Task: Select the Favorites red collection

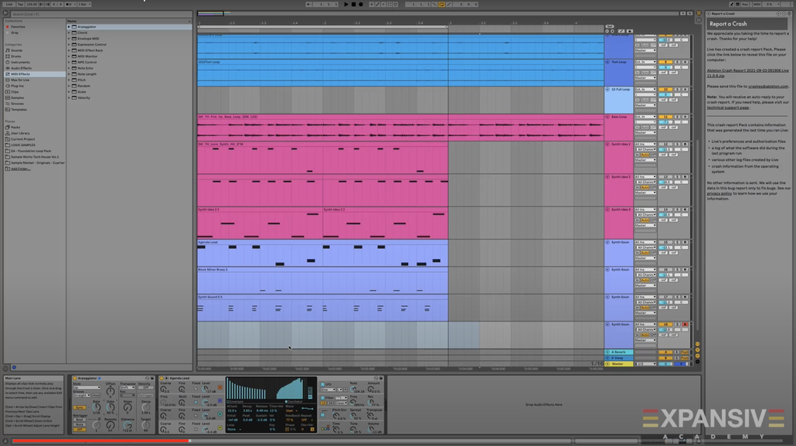Action: click(18, 27)
